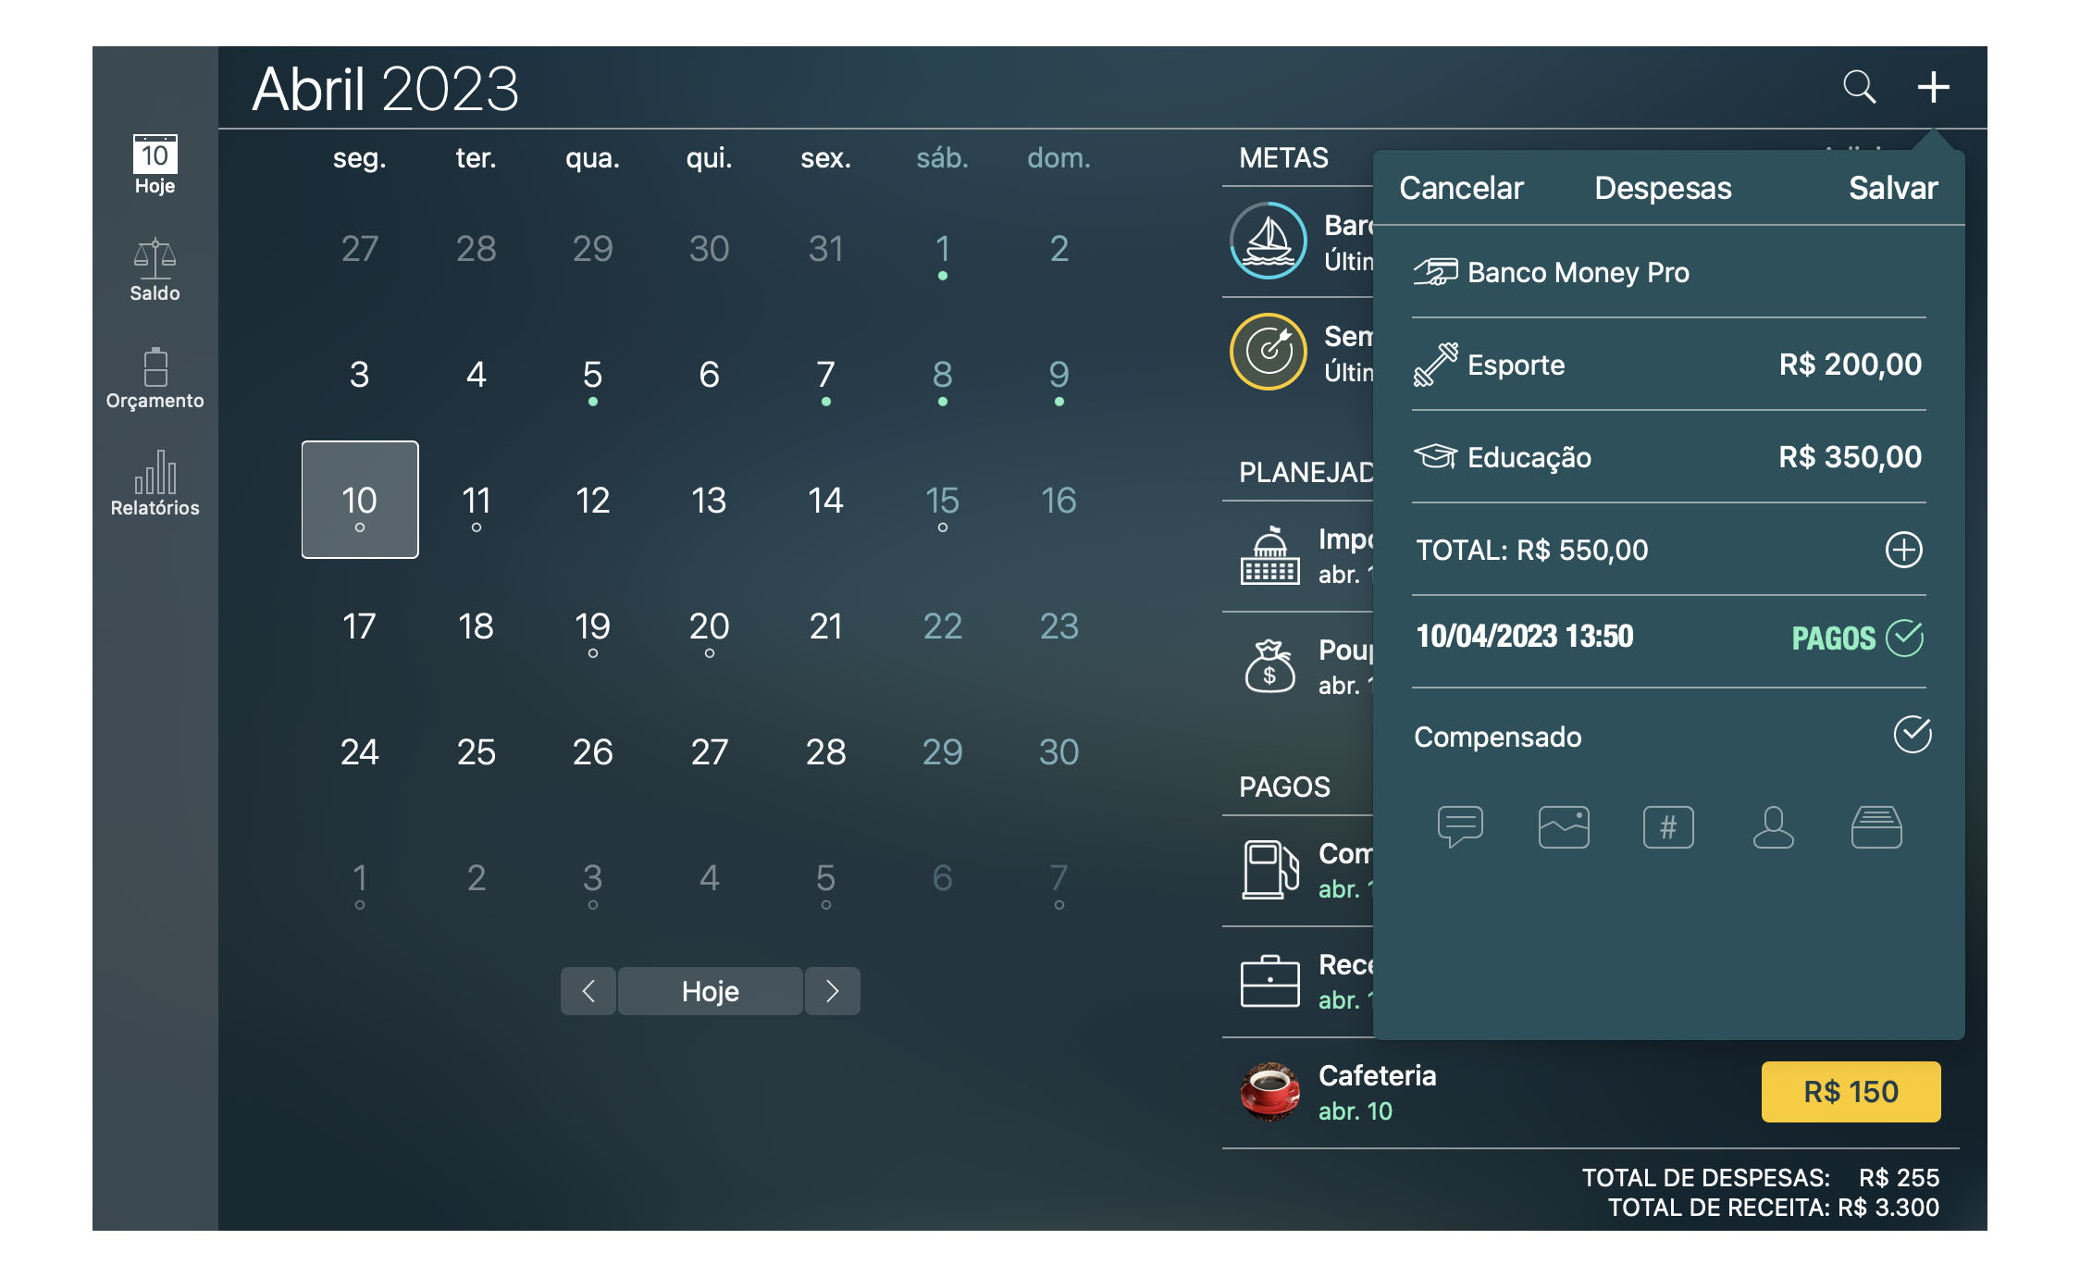Select the account row Banco Money Pro
2080x1277 pixels.
click(x=1669, y=272)
